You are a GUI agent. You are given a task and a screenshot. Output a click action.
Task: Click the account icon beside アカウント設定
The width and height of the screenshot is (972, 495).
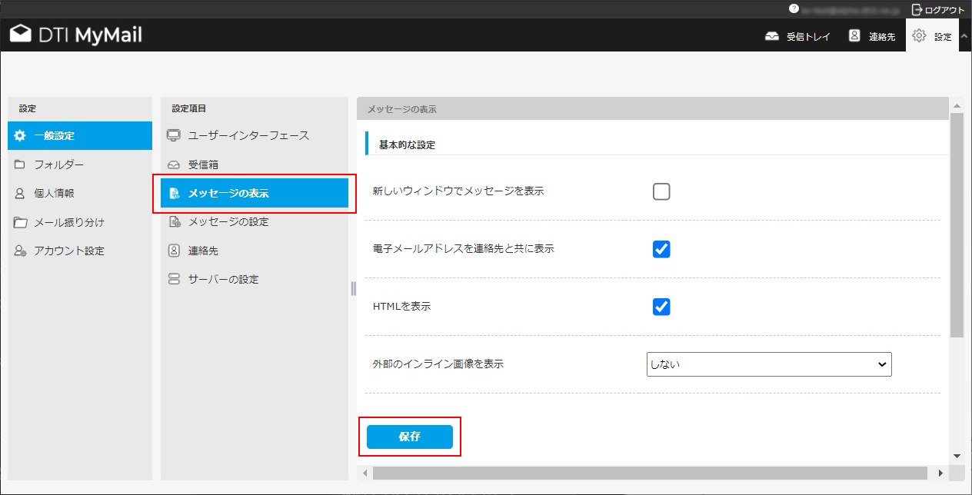pos(21,251)
